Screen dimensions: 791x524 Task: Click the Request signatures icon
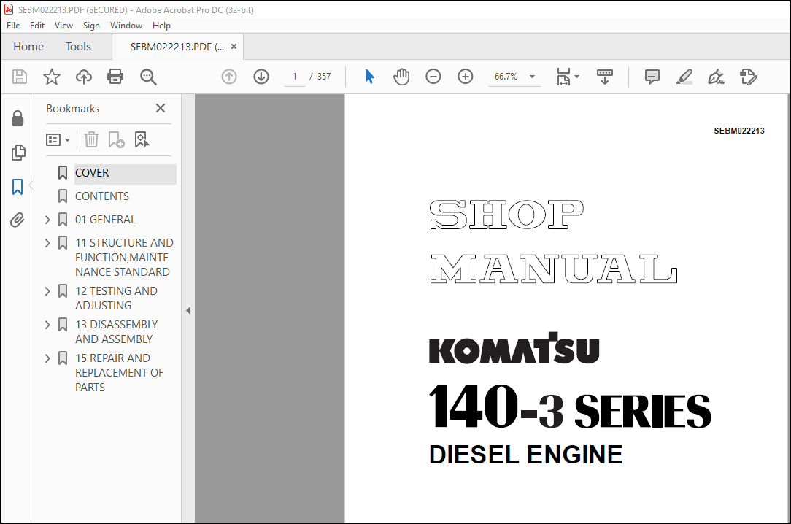(x=749, y=77)
